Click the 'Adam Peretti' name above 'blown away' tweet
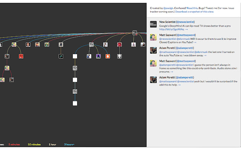This screenshot has width=241, height=150. tap(167, 48)
